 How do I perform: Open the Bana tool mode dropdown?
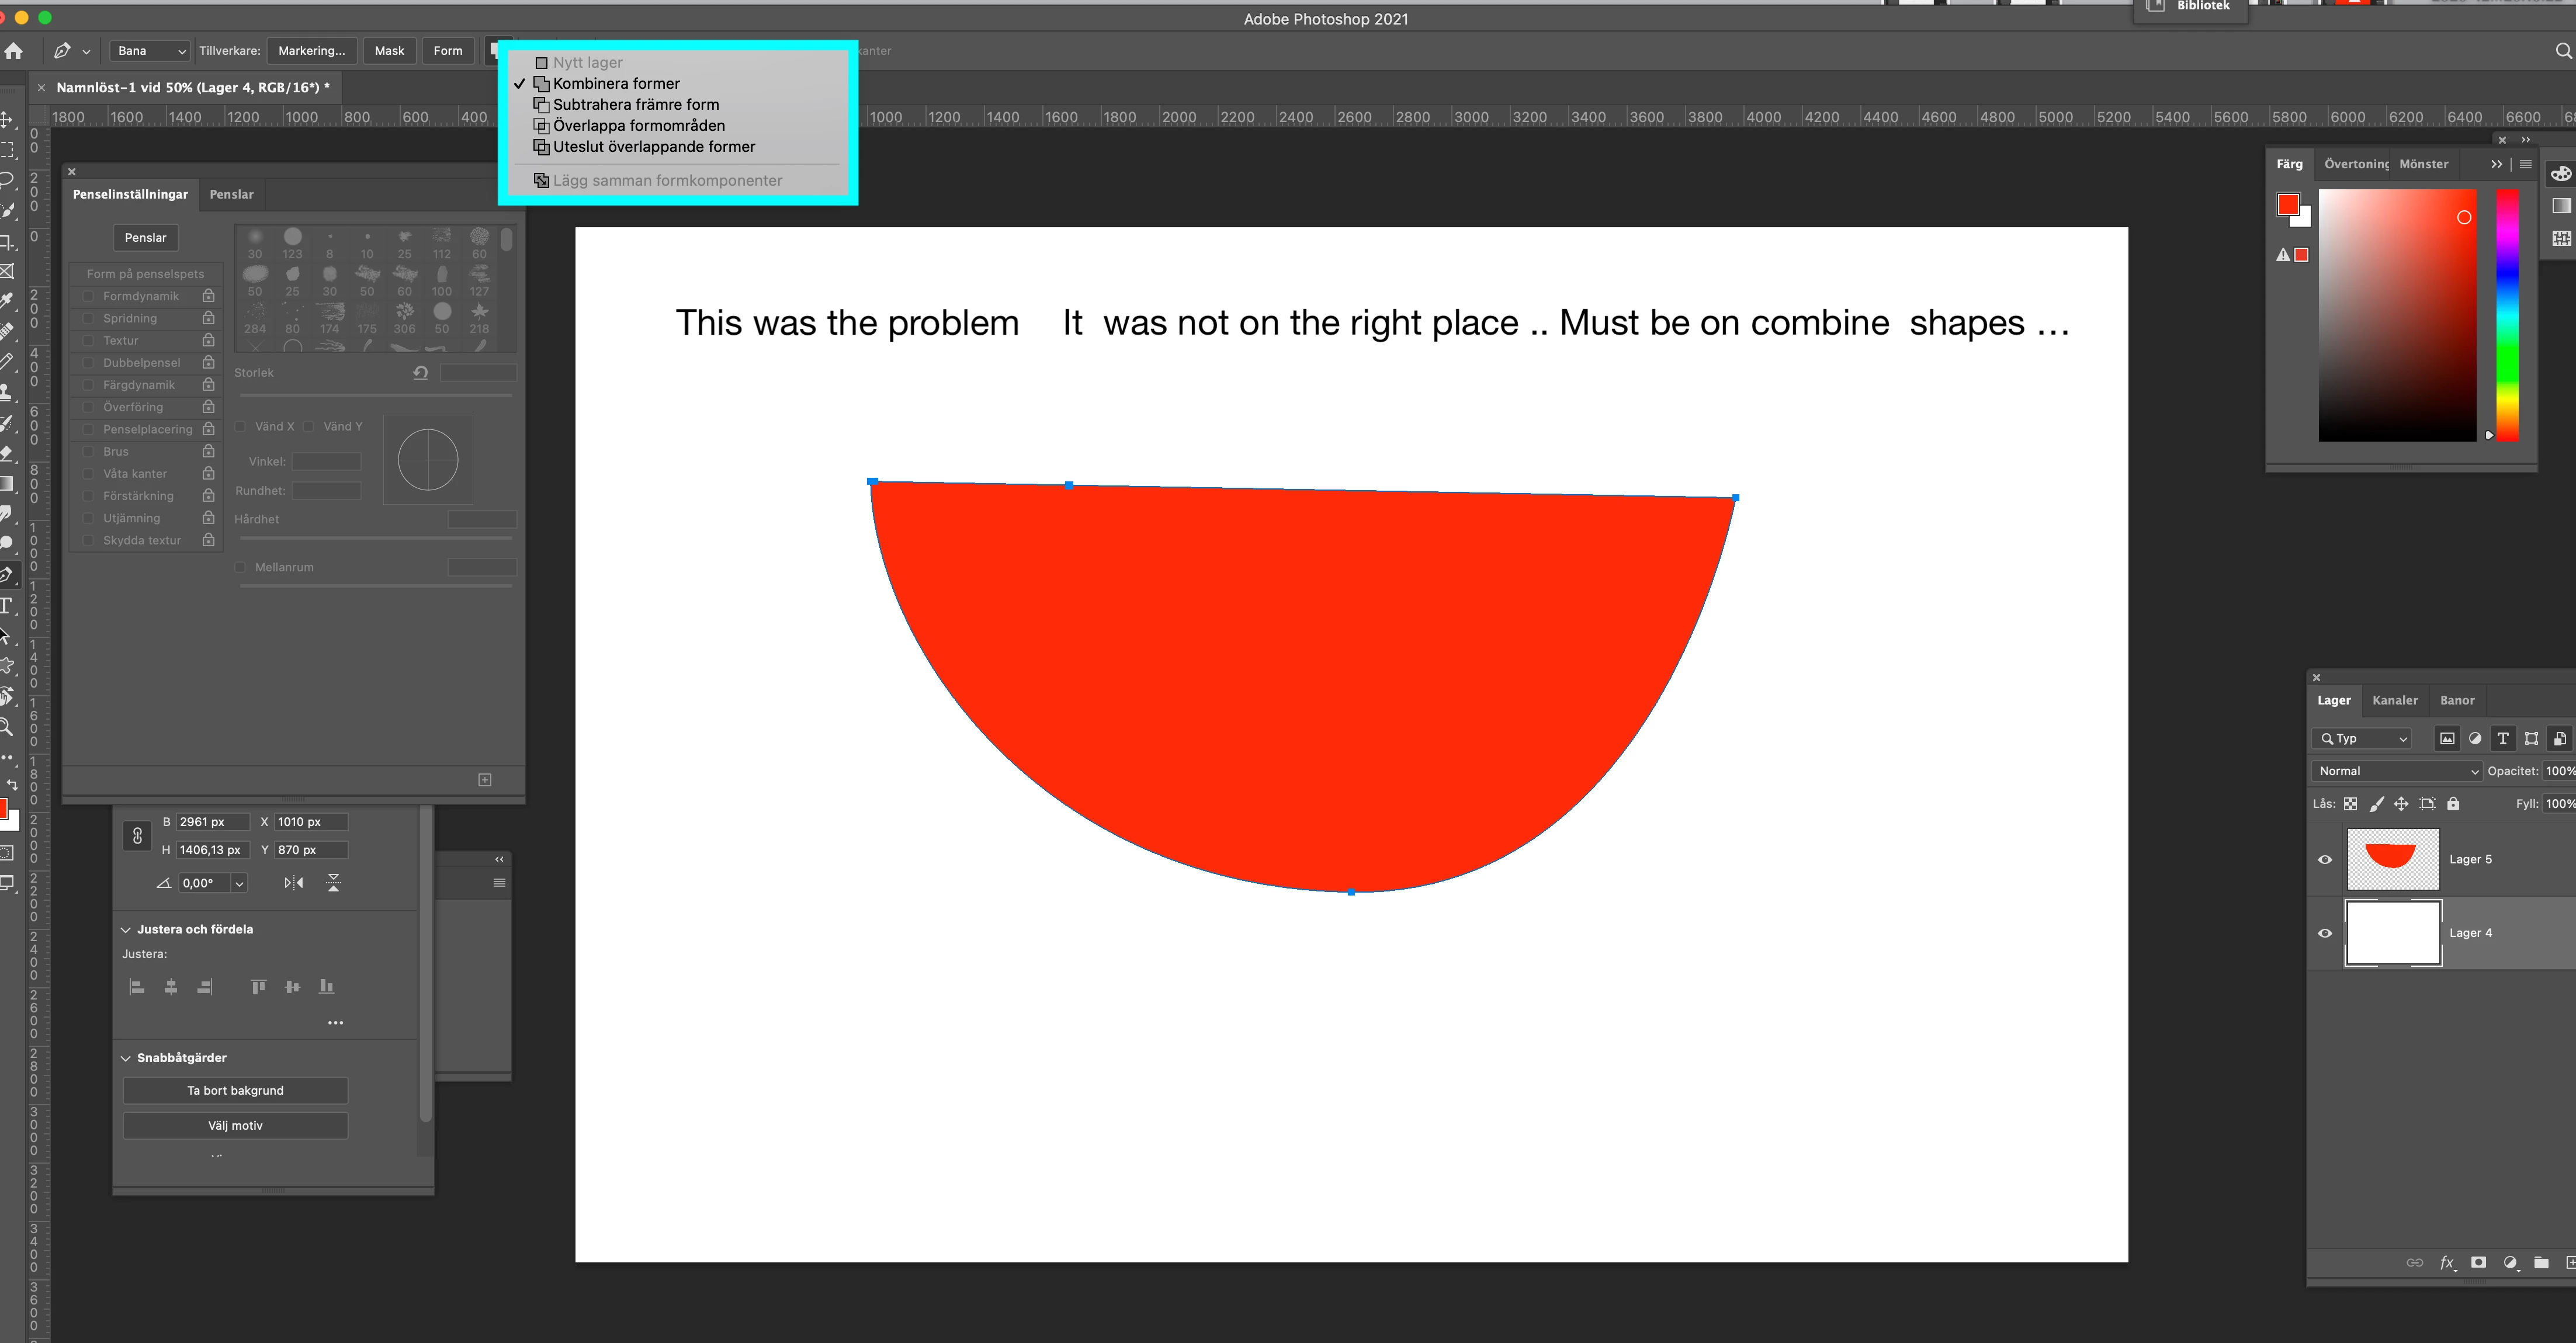click(x=150, y=51)
